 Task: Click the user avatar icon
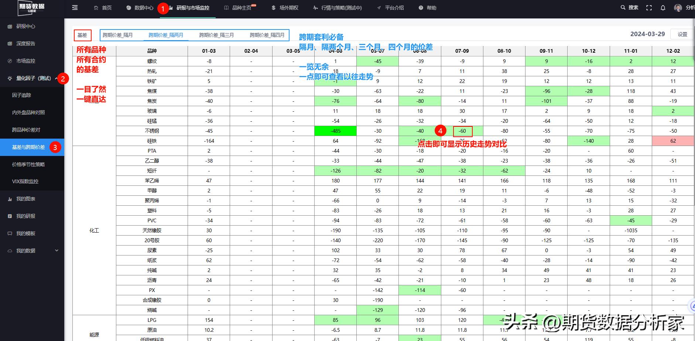coord(678,8)
